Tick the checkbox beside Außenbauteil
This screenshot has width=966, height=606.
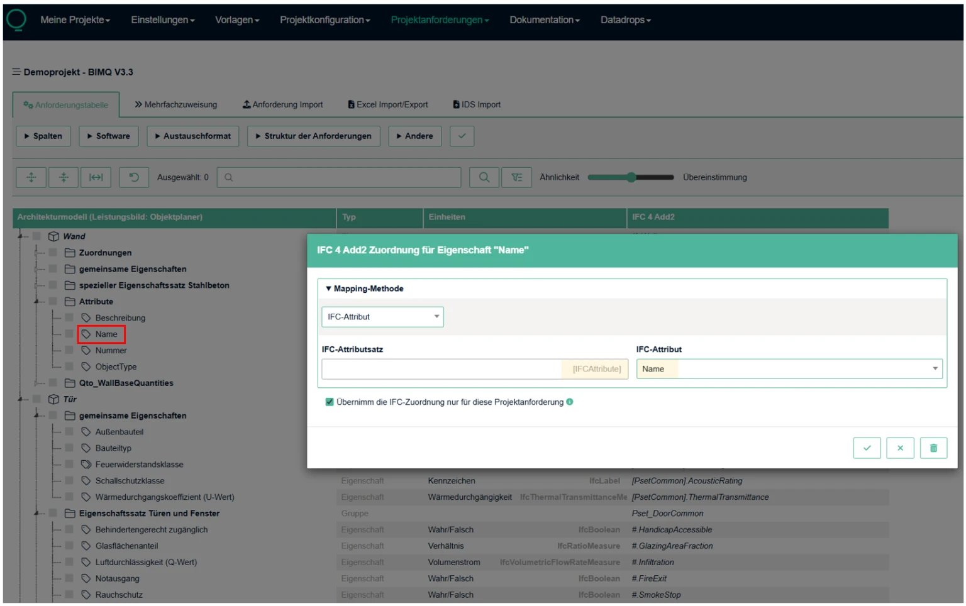pyautogui.click(x=69, y=432)
